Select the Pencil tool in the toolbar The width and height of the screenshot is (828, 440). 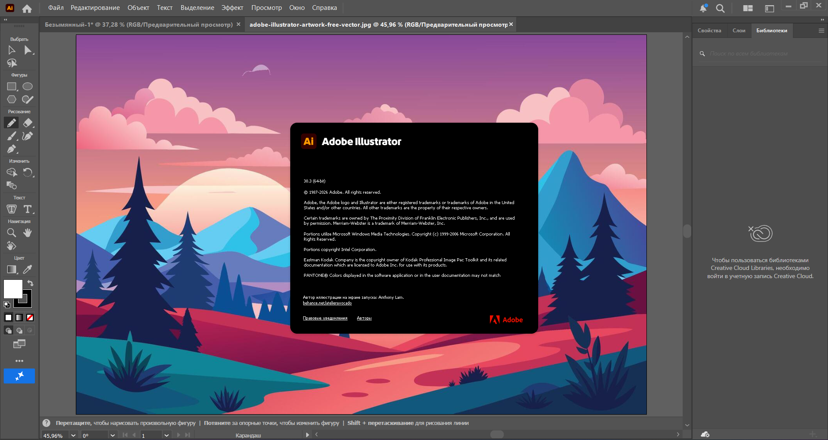point(12,123)
